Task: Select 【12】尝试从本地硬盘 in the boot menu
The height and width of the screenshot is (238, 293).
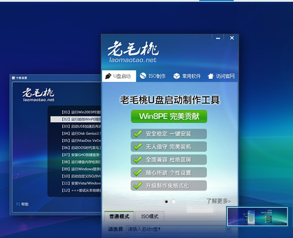Action: [x=81, y=191]
